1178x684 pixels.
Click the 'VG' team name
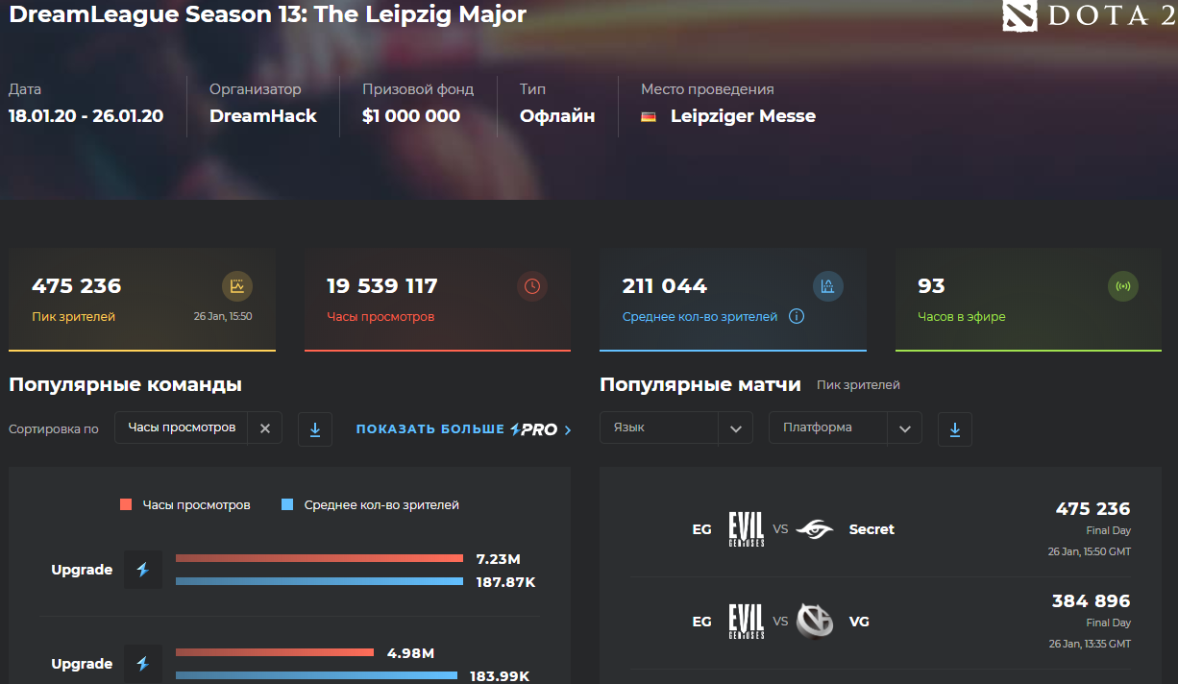coord(859,622)
